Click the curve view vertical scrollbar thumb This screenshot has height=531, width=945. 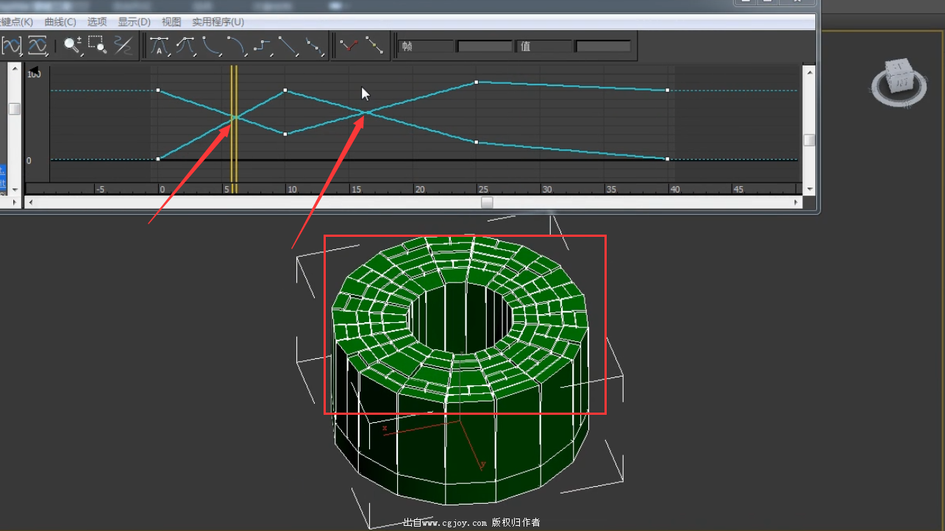(x=809, y=140)
